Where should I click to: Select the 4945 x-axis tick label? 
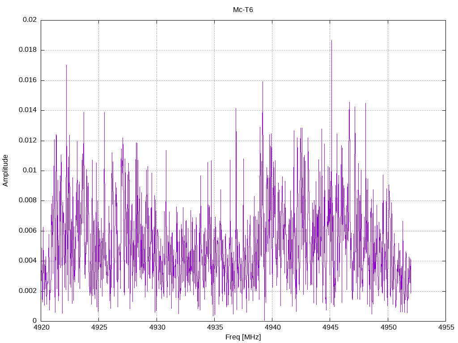tap(330, 327)
